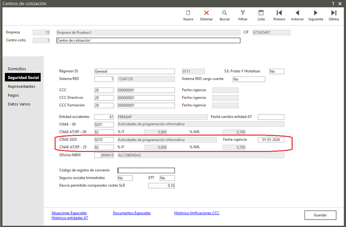Navigate to Anterior record

(297, 15)
